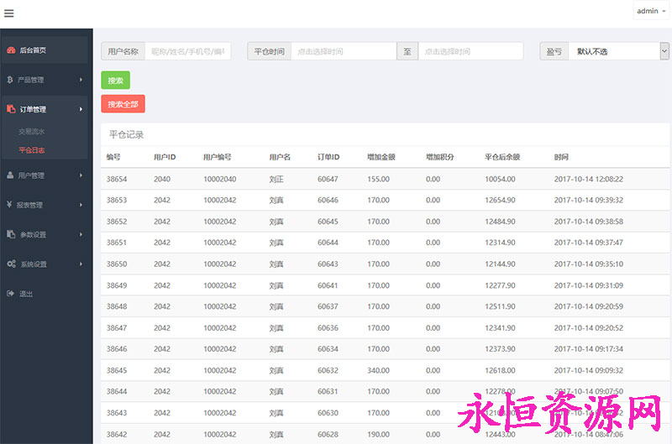
Task: Click the green 搜索 button
Action: click(116, 80)
